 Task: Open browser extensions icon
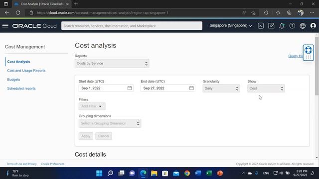click(266, 13)
